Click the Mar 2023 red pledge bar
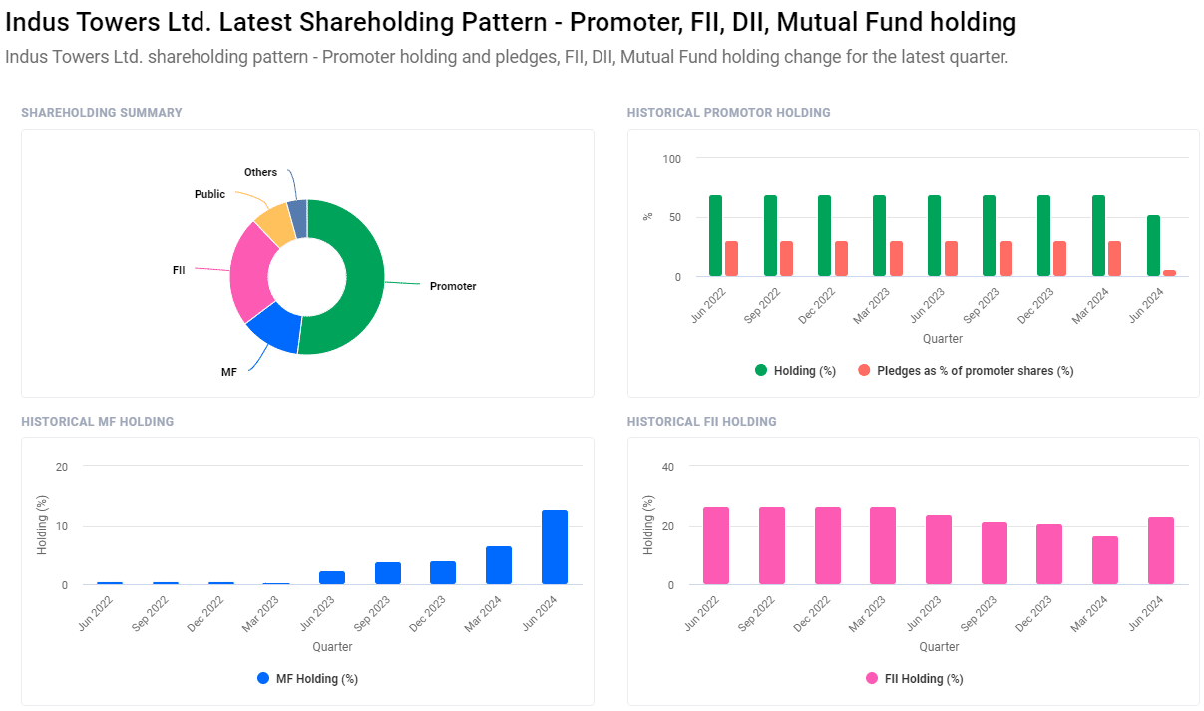1204x711 pixels. (896, 258)
